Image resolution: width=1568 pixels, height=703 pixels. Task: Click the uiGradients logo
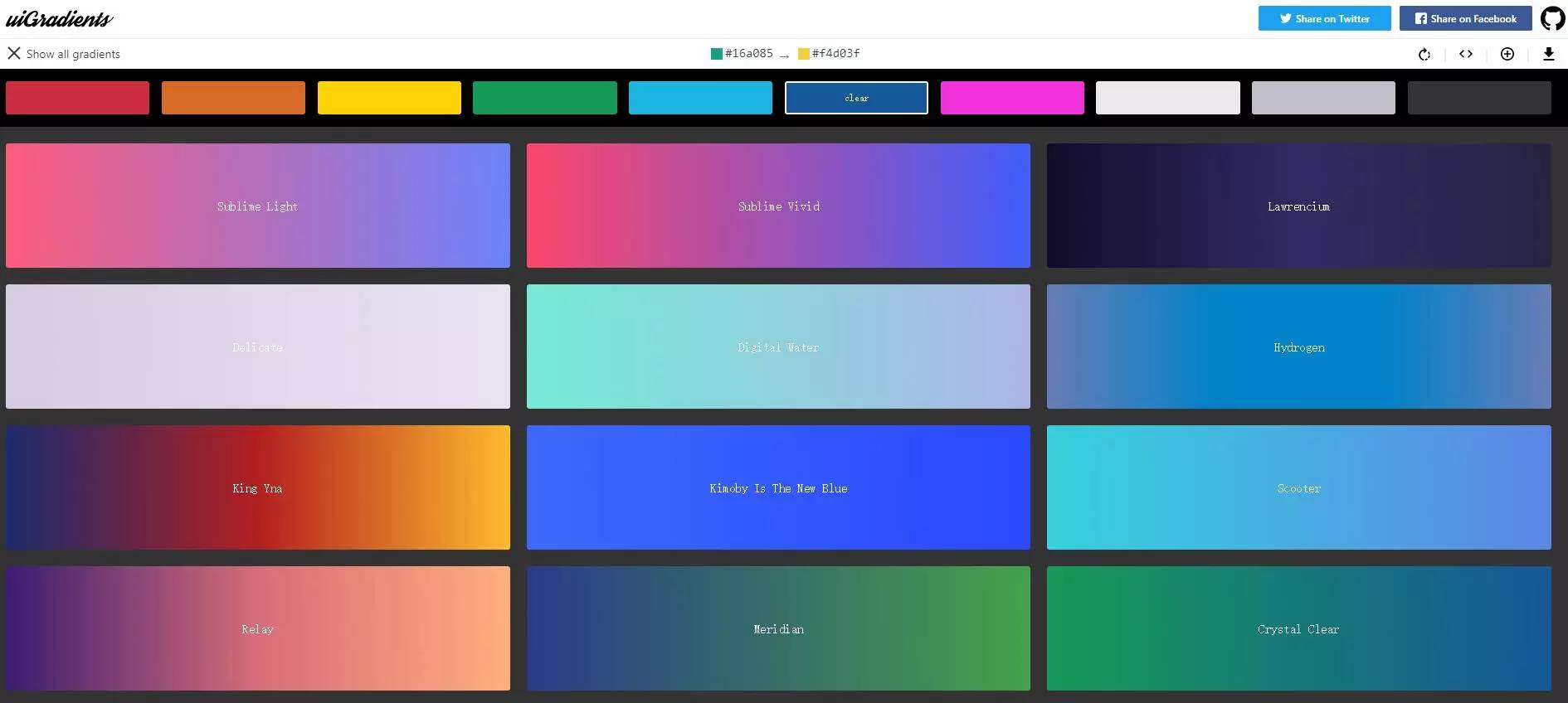click(x=60, y=18)
